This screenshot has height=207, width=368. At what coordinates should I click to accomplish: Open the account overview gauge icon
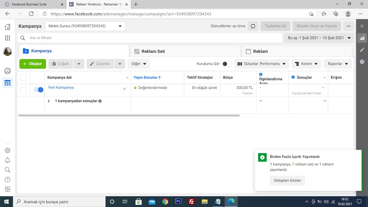[x=8, y=71]
